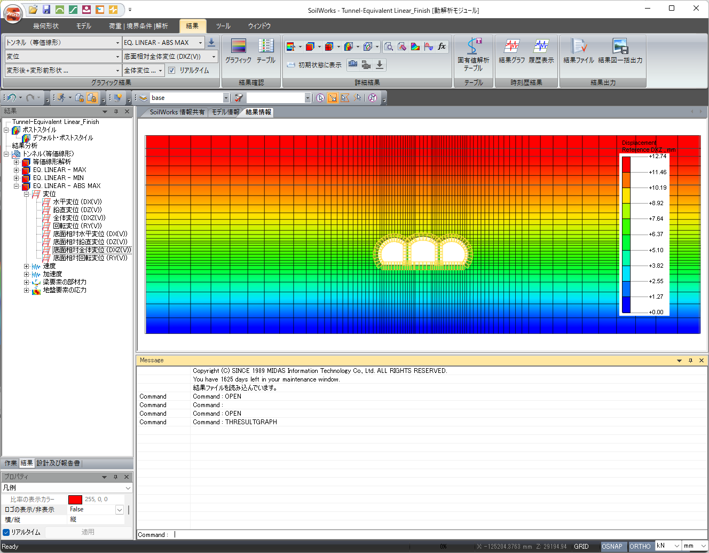Click the 結果図一括出力 batch output icon
The width and height of the screenshot is (709, 553).
[x=620, y=51]
